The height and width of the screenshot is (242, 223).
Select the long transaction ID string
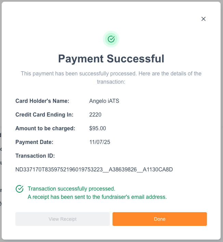(x=94, y=170)
